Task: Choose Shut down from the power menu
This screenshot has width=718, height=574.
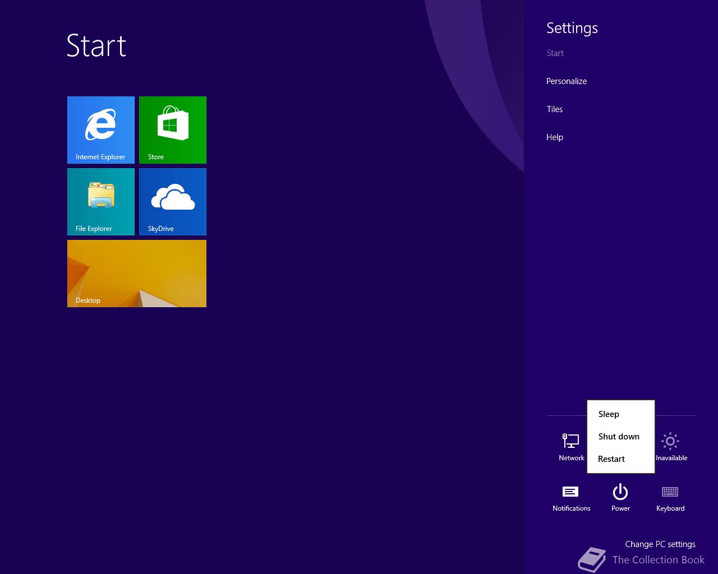Action: 620,437
